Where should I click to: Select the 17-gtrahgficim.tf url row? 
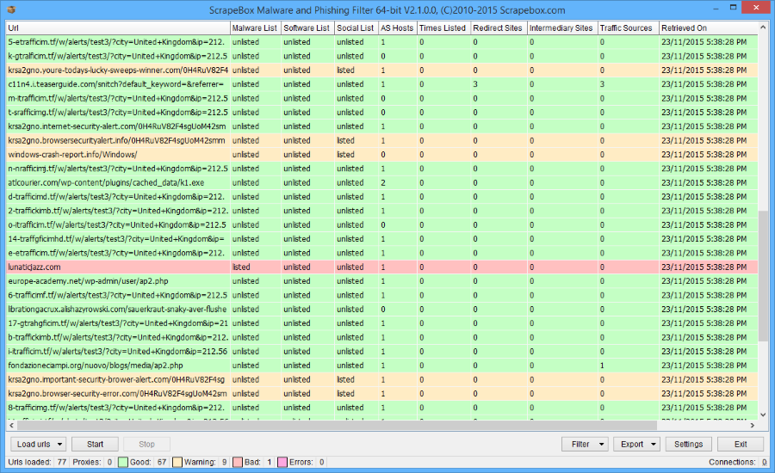coord(381,323)
